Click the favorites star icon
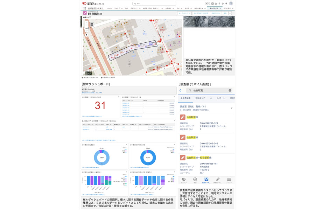Viewport: 315px width, 210px height. coord(206,3)
